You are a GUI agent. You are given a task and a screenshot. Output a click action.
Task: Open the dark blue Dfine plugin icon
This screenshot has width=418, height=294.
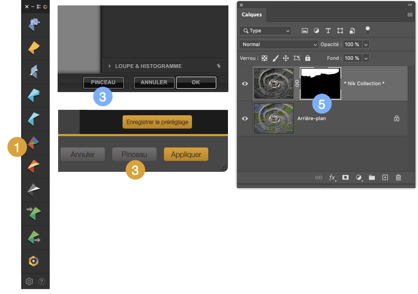coord(34,72)
